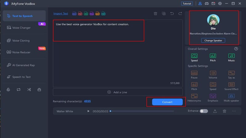
Task: Redo the last edit
Action: (x=180, y=13)
